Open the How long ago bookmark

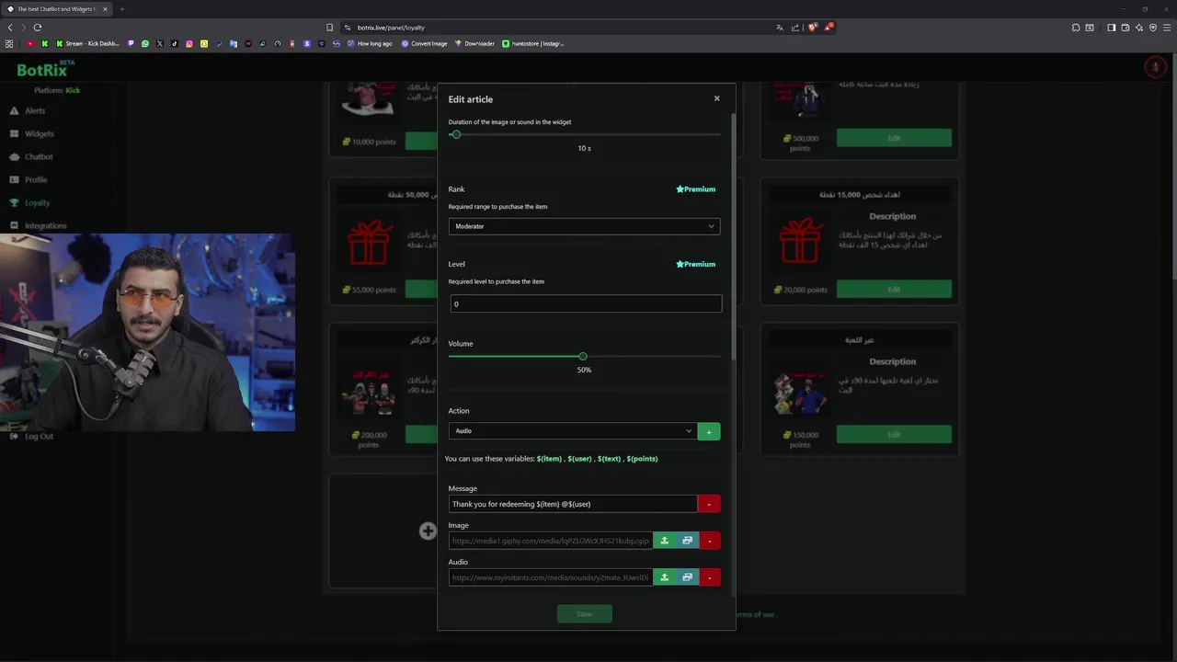point(370,43)
